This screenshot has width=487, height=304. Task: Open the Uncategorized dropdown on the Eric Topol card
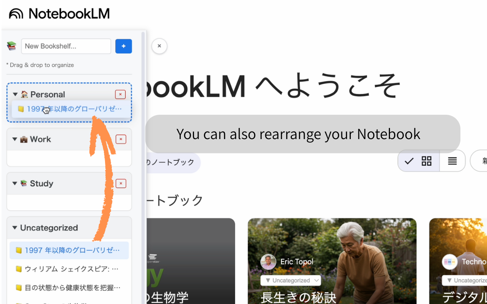pyautogui.click(x=291, y=280)
